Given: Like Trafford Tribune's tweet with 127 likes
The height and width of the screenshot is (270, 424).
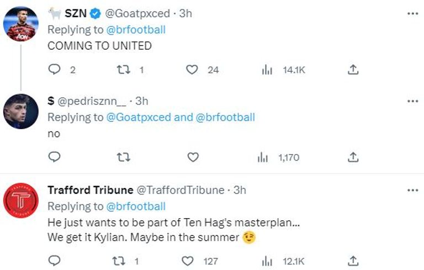Looking at the screenshot, I should pos(189,261).
